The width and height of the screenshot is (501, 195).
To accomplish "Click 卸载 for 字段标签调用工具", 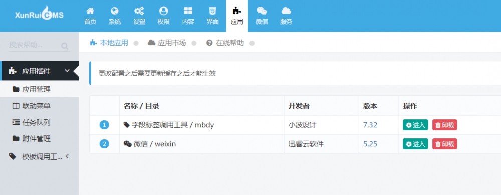I will pyautogui.click(x=445, y=125).
